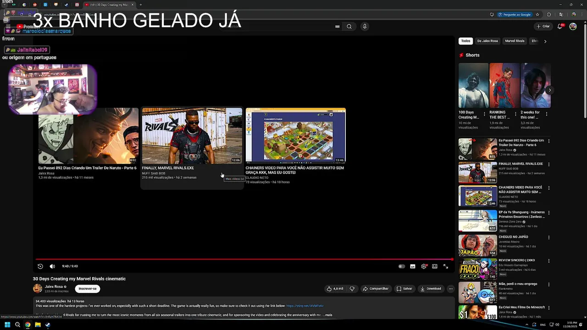
Task: Open File Explorer from the taskbar
Action: tap(38, 325)
